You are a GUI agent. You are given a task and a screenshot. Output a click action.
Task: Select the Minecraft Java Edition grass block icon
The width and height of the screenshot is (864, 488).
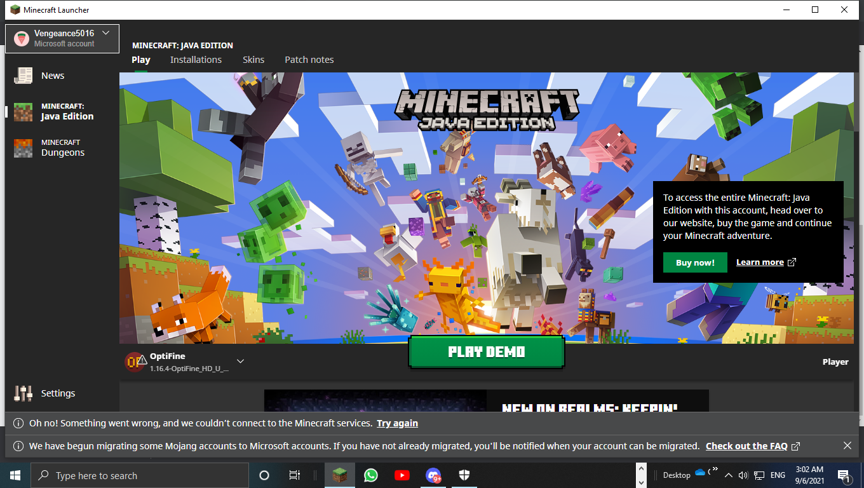pos(24,112)
